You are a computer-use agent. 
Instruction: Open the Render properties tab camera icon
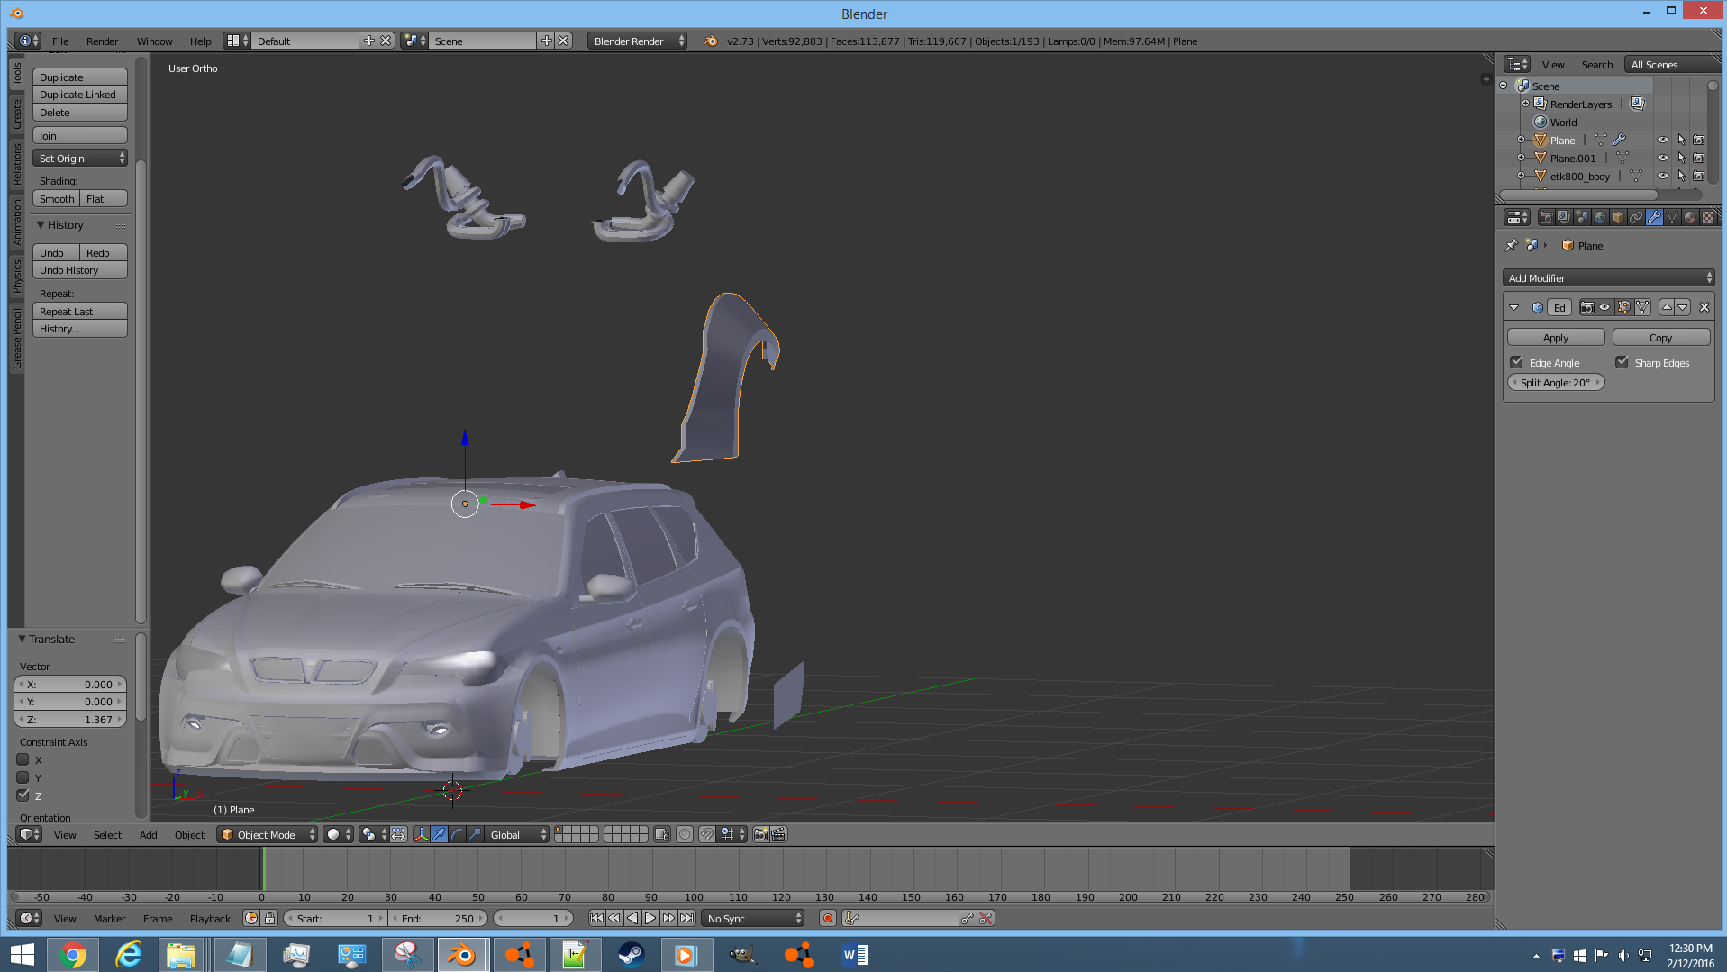[1546, 217]
